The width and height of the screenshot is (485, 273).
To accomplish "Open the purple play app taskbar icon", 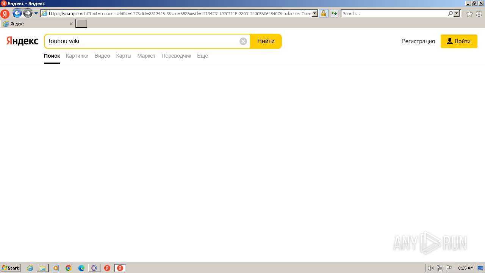I will 94,268.
